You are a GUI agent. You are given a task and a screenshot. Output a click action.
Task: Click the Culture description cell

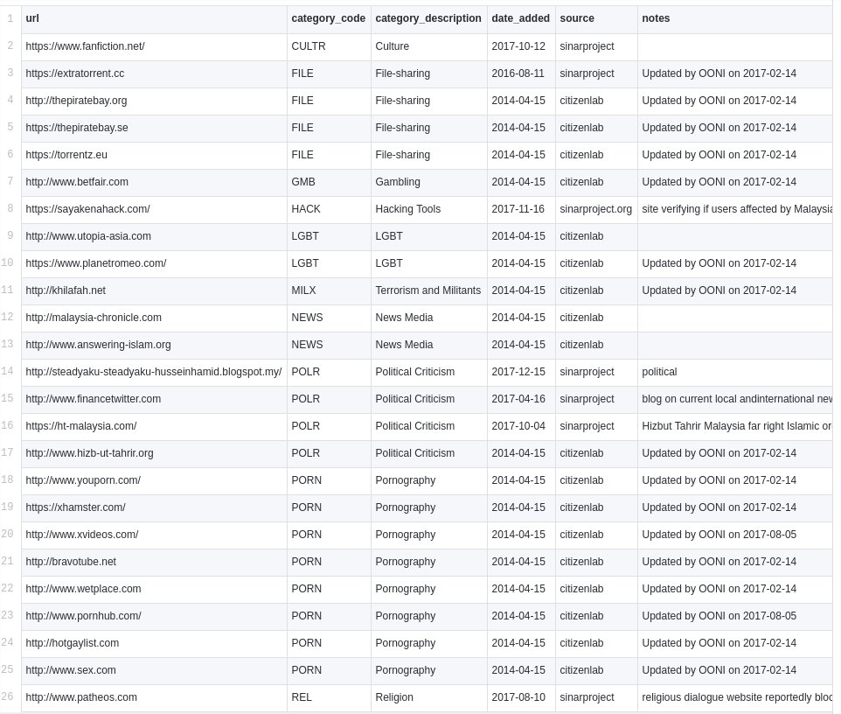point(429,46)
